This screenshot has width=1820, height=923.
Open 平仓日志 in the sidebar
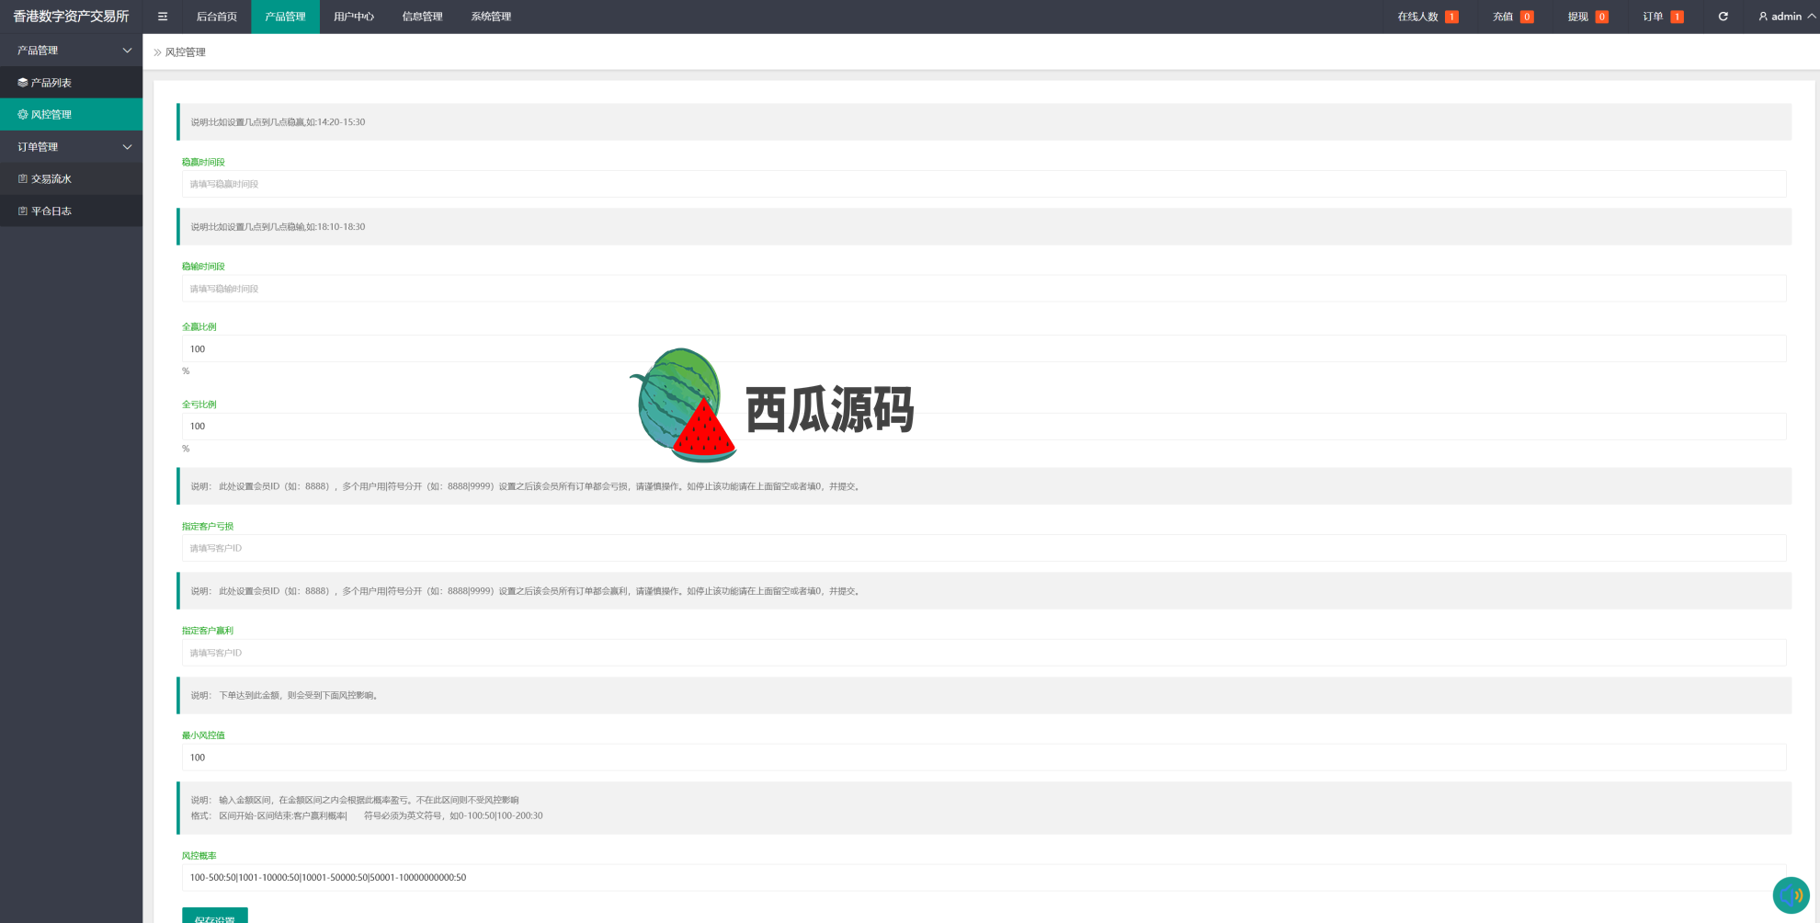click(71, 211)
